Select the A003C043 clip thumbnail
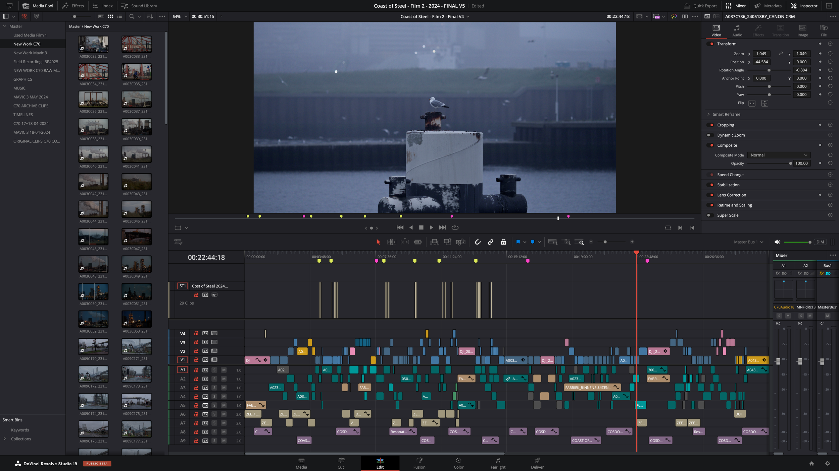 coord(136,182)
